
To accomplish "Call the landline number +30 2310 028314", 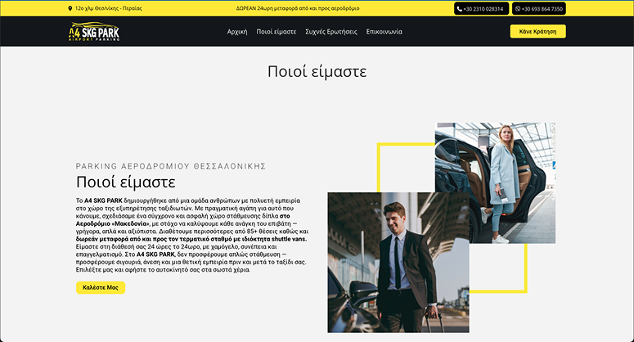I will 481,8.
